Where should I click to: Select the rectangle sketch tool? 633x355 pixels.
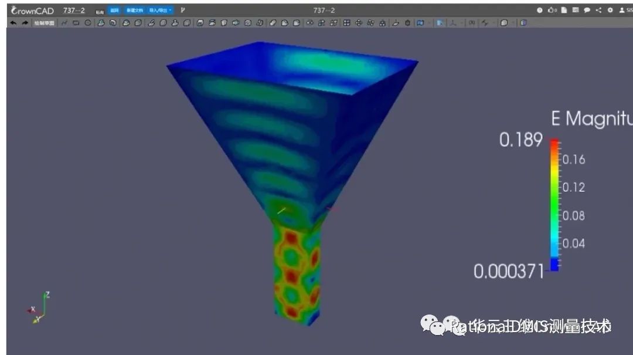coord(76,23)
